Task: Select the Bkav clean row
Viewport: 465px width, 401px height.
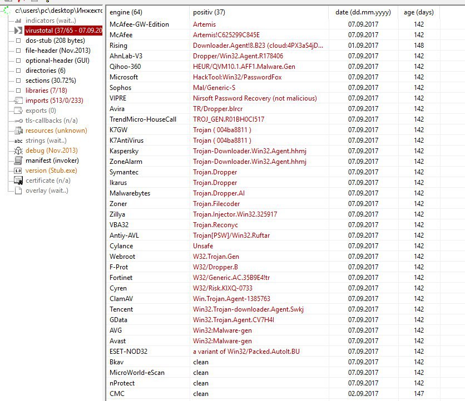Action: 273,362
